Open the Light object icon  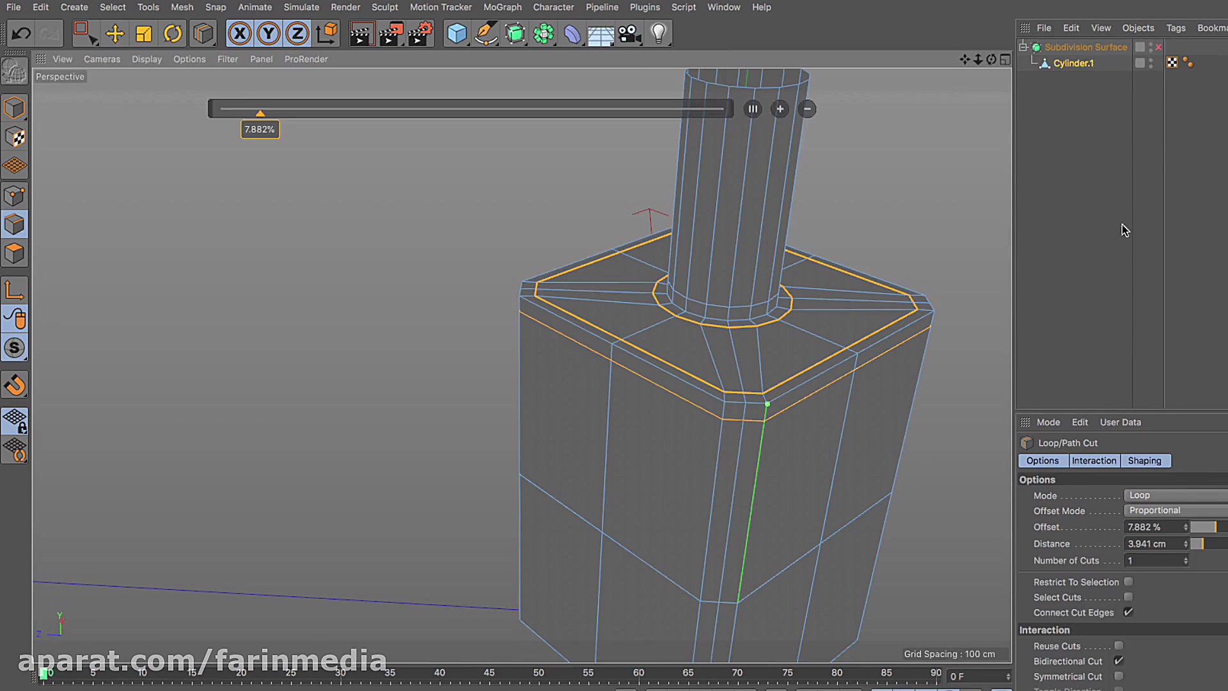coord(658,33)
